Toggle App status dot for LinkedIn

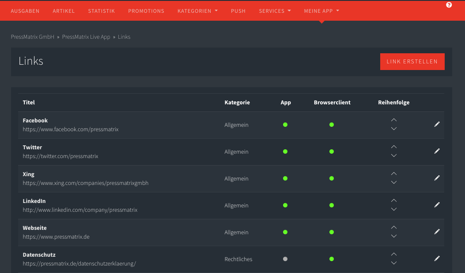[x=285, y=206]
